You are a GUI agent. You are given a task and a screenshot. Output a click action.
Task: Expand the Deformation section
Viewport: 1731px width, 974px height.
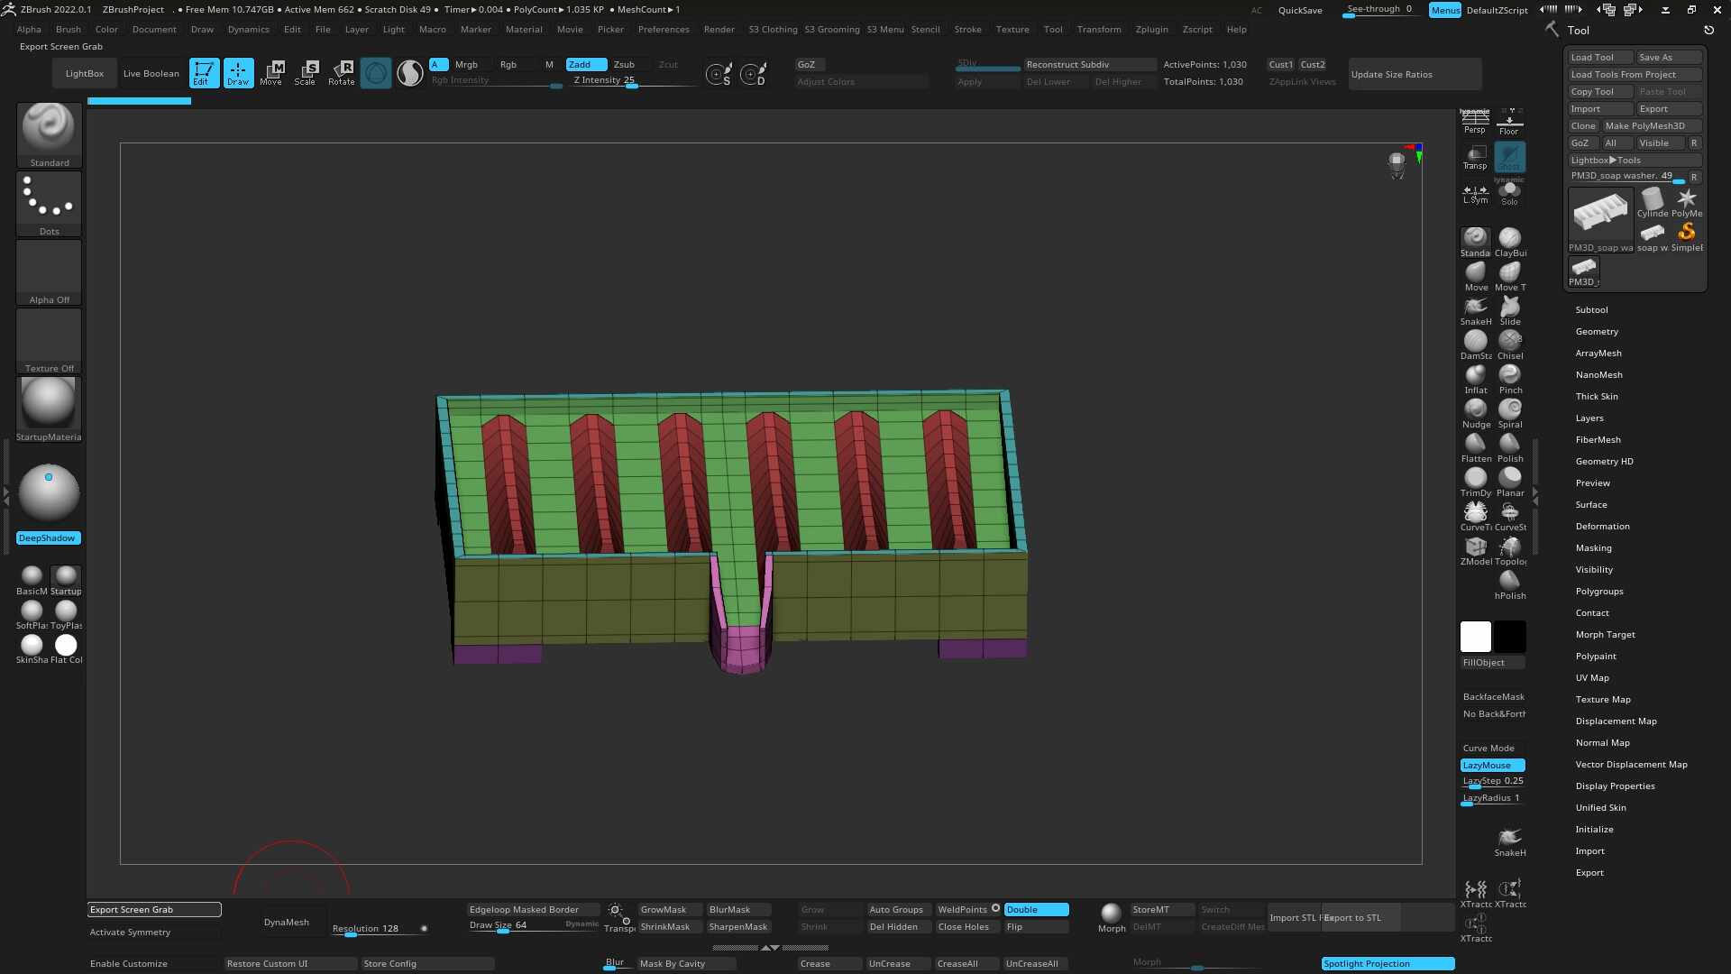(1602, 526)
